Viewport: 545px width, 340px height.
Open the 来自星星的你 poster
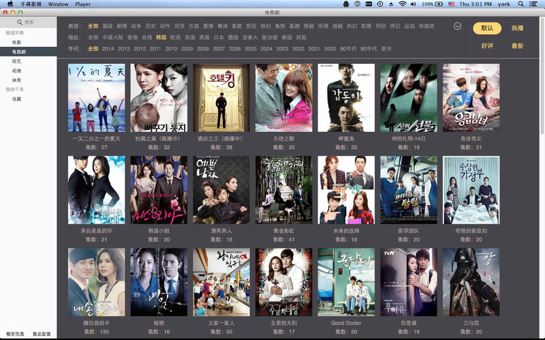pos(96,190)
